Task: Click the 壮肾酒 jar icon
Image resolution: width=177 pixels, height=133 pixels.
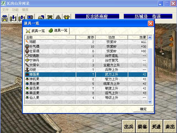Action: pos(27,51)
